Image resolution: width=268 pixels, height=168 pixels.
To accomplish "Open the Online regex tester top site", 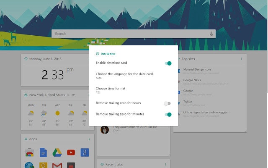I will (206, 112).
